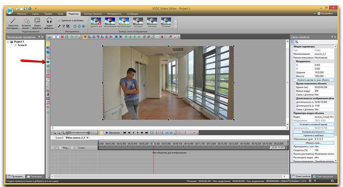Zoom out on the timeline
343x187 pixels.
pos(59,133)
